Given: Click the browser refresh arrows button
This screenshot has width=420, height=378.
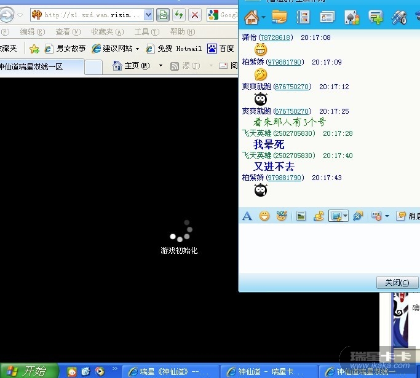Looking at the screenshot, I should [179, 15].
